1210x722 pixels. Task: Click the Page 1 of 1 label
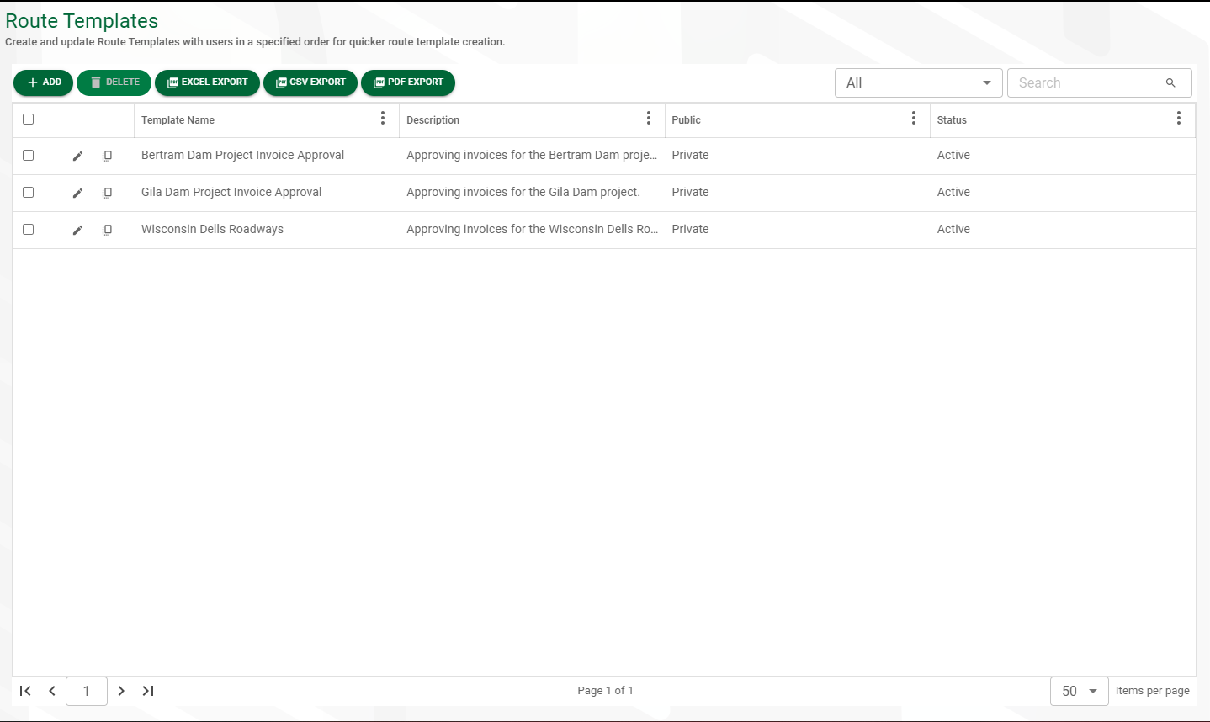[x=605, y=691]
